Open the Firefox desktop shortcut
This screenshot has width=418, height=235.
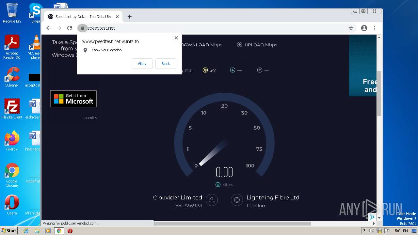click(x=12, y=141)
